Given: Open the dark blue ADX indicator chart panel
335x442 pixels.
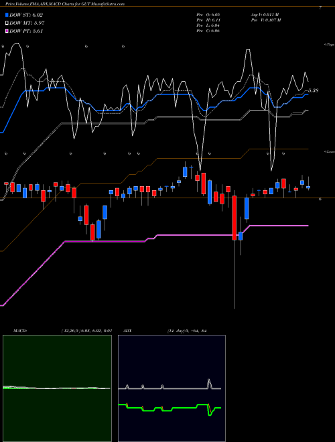Looking at the screenshot, I should [172, 388].
